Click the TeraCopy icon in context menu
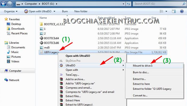 pyautogui.click(x=61, y=75)
